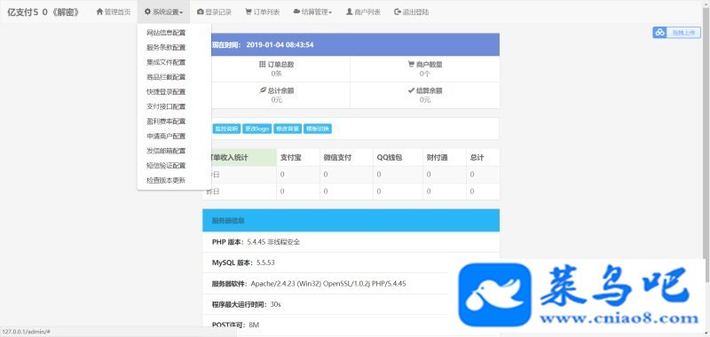
Task: Click the sign-out icon beside 退出登陆
Action: pos(398,12)
